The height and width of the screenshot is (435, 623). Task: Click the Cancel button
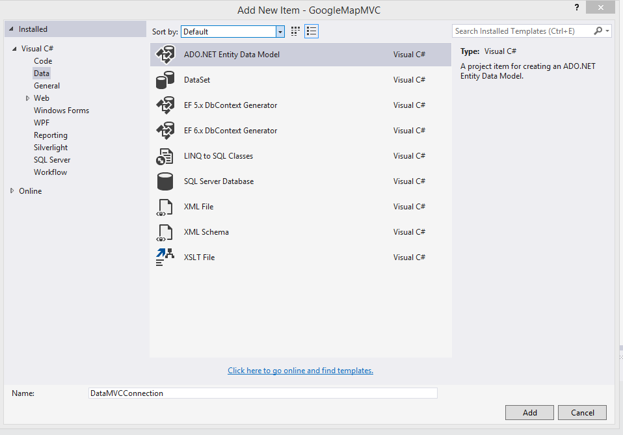click(582, 413)
